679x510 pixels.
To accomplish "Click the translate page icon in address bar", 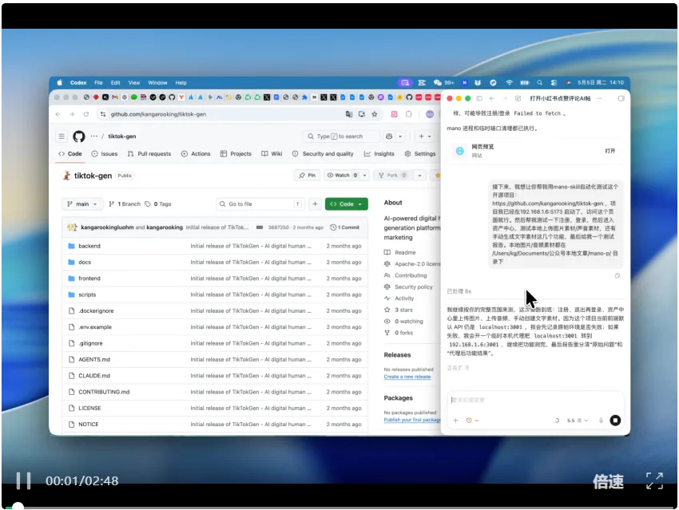I will [x=348, y=114].
